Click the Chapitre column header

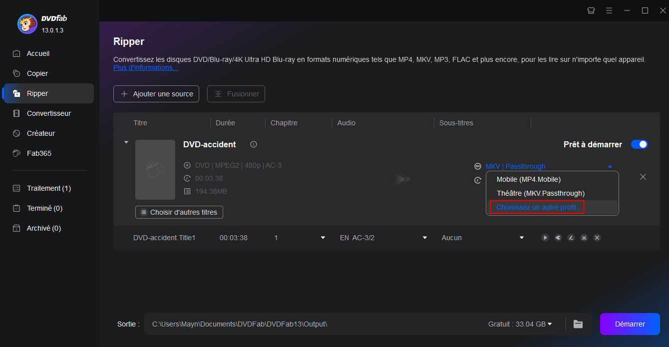(x=284, y=123)
